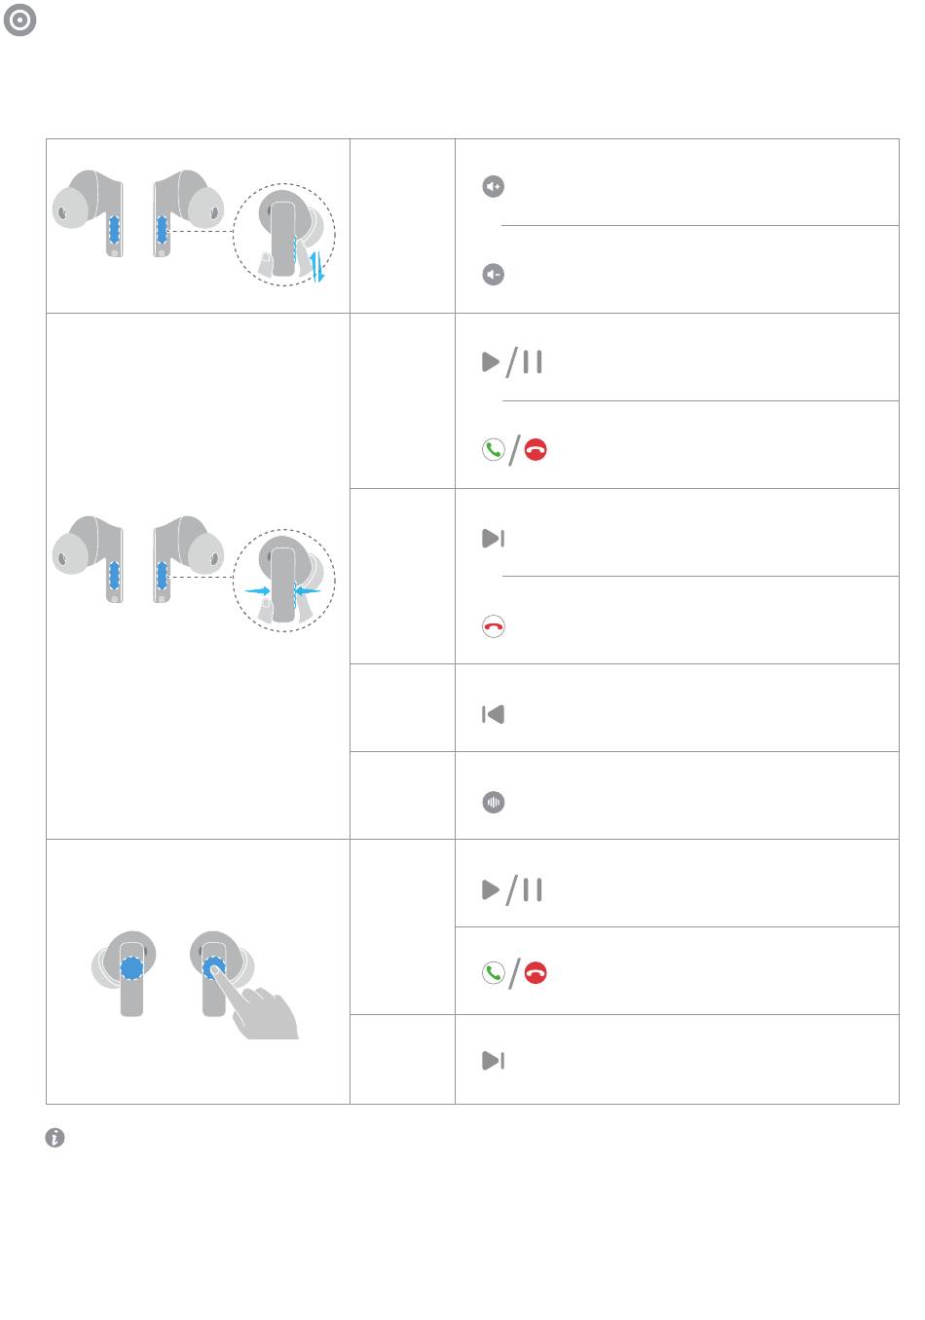Click the previous-track icon
The height and width of the screenshot is (1320, 925).
[x=494, y=715]
